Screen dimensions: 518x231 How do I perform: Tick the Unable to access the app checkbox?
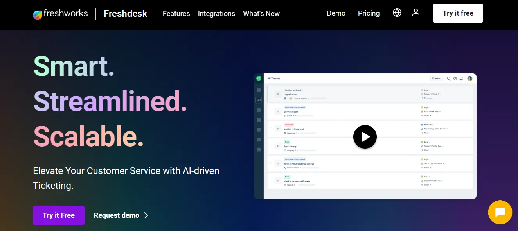(x=271, y=181)
